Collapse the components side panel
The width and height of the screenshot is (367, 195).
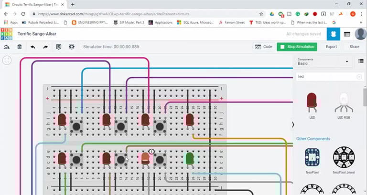(293, 124)
